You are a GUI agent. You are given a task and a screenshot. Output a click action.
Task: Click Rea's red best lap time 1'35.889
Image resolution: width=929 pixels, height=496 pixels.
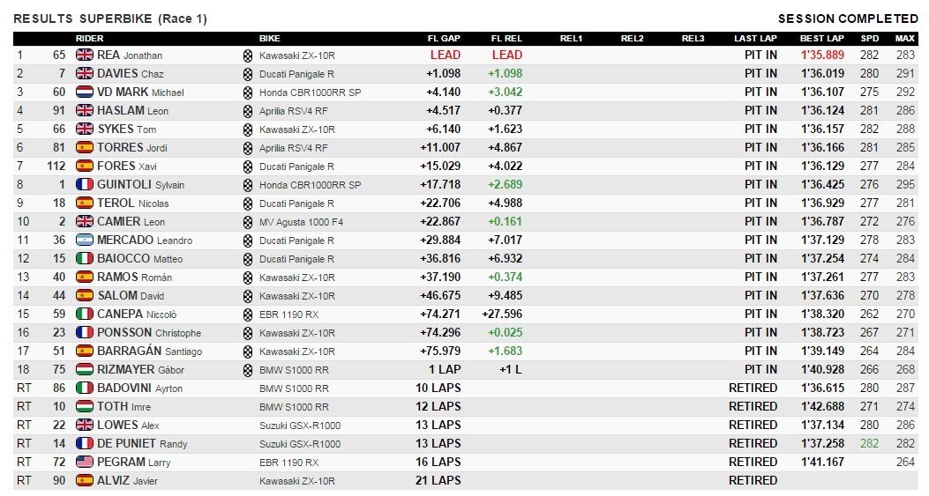pyautogui.click(x=822, y=55)
